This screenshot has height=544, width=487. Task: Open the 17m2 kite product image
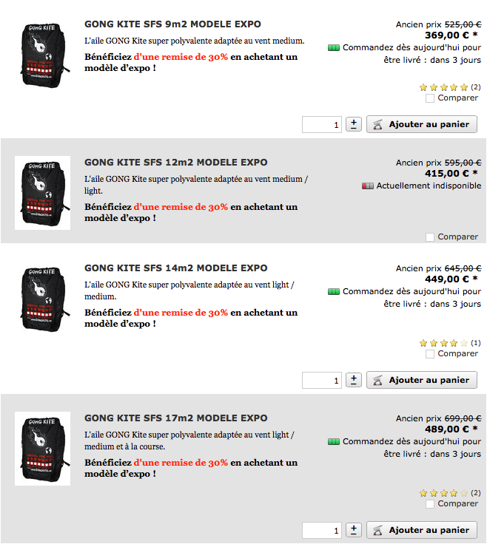(42, 449)
